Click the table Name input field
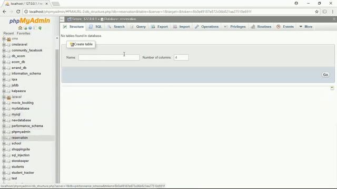Viewport: 337px width, 189px height. [x=109, y=57]
